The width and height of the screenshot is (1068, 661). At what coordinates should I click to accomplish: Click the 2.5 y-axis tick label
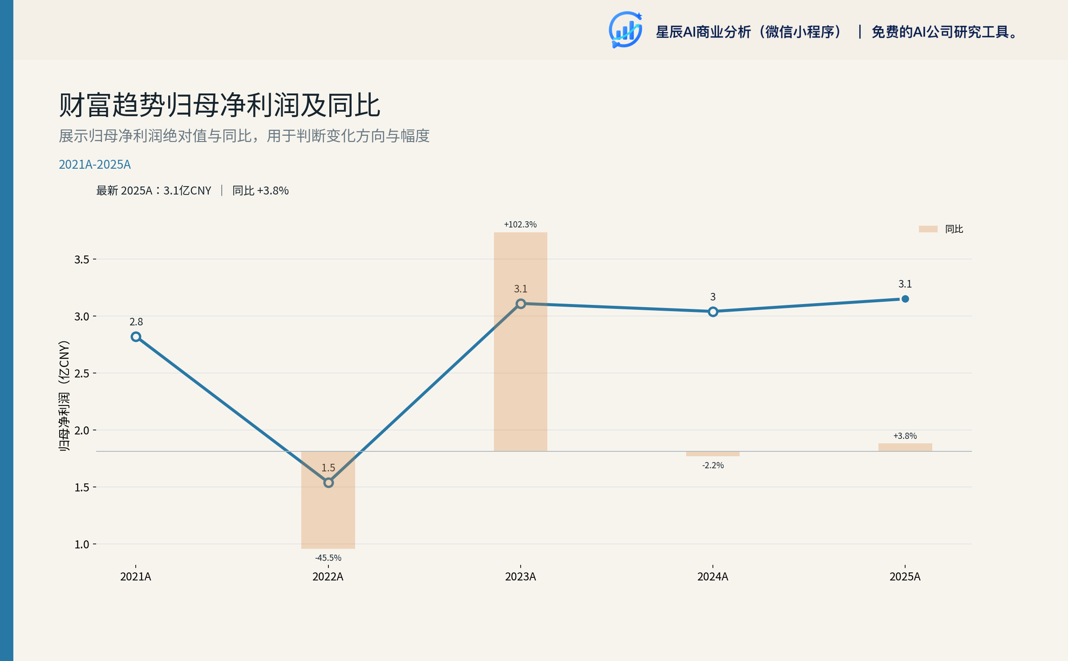(x=82, y=373)
